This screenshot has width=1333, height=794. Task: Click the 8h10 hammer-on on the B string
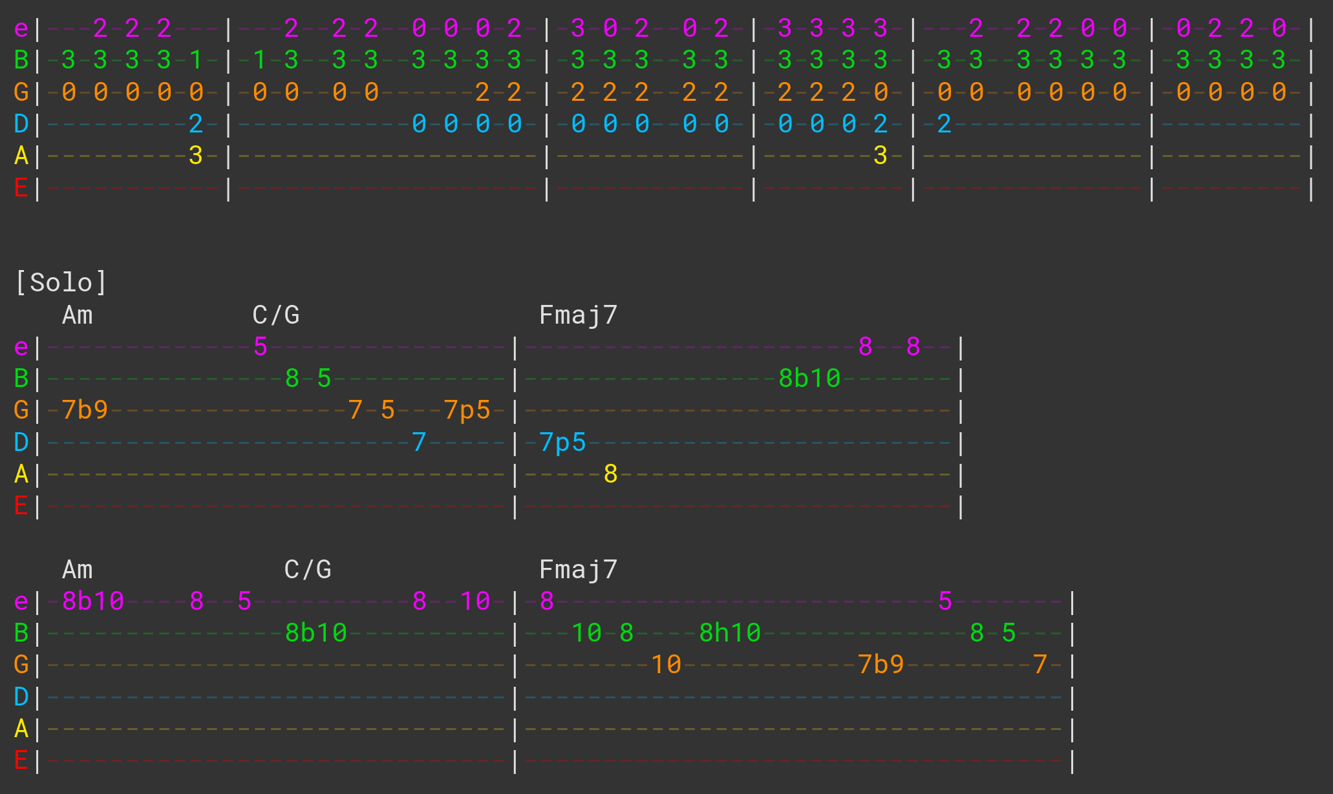coord(730,633)
